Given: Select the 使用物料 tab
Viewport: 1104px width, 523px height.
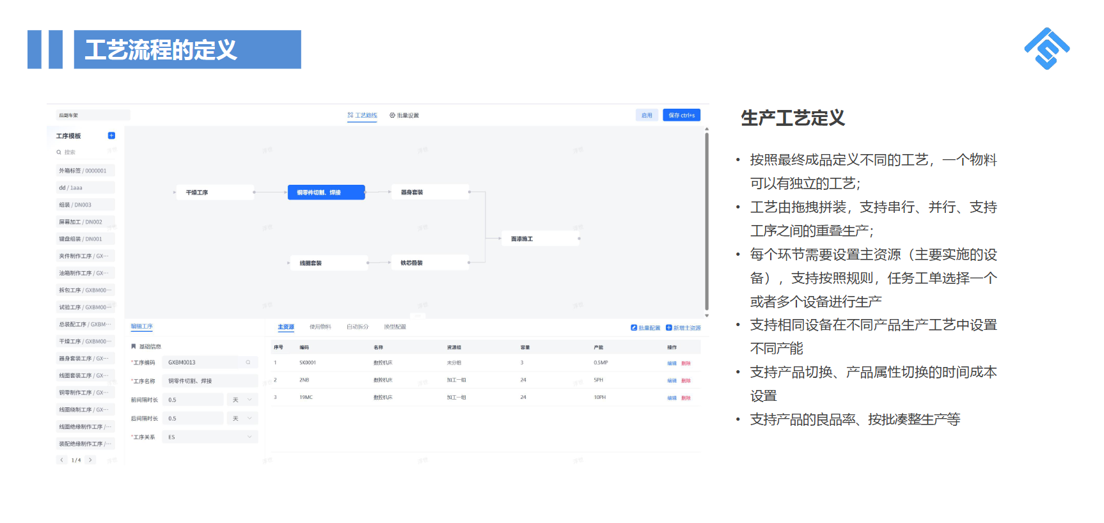Looking at the screenshot, I should 320,327.
